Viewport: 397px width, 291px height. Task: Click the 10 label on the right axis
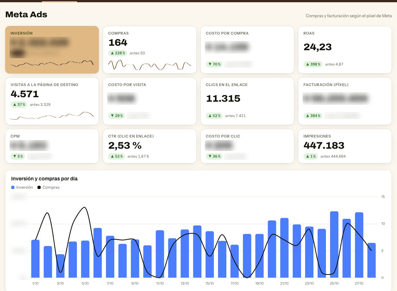point(383,224)
